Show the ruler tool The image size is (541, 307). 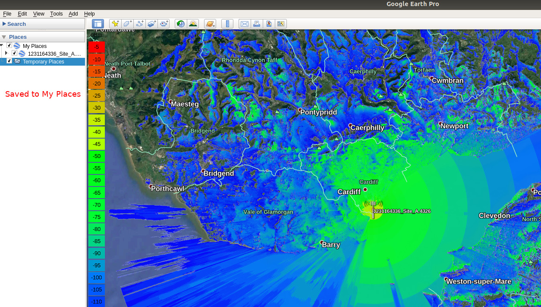pyautogui.click(x=227, y=24)
